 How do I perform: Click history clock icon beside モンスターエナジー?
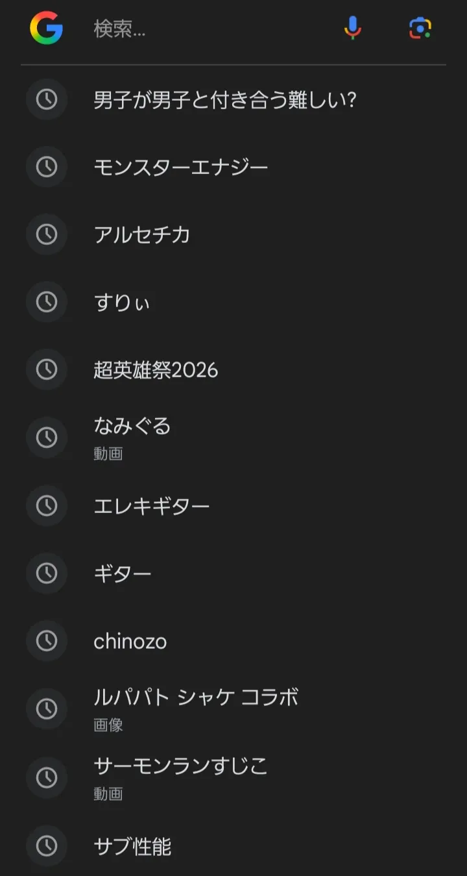tap(47, 168)
